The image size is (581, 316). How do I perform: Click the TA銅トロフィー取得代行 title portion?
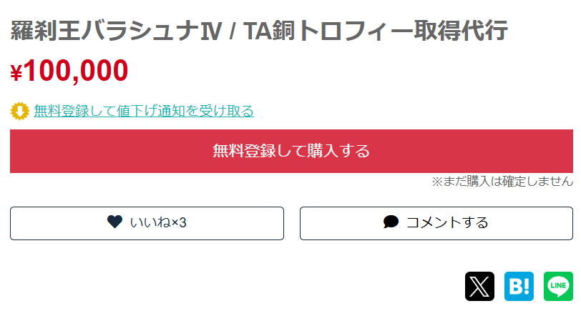coord(375,30)
